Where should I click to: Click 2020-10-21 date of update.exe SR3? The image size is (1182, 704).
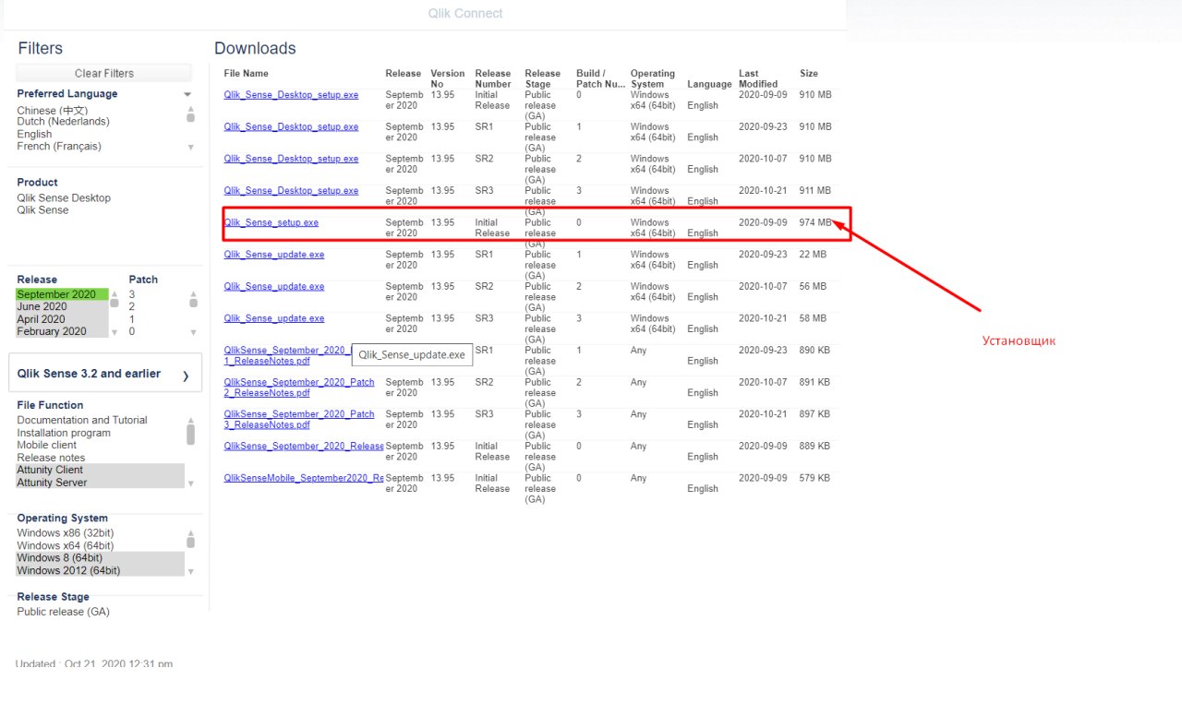763,318
